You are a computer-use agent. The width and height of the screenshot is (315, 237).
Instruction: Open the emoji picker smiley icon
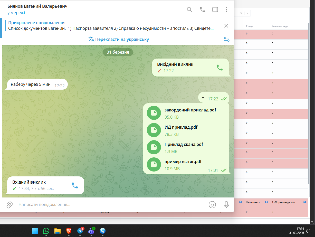(212, 205)
